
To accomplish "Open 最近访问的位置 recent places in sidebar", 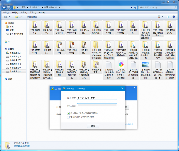I will [16, 34].
